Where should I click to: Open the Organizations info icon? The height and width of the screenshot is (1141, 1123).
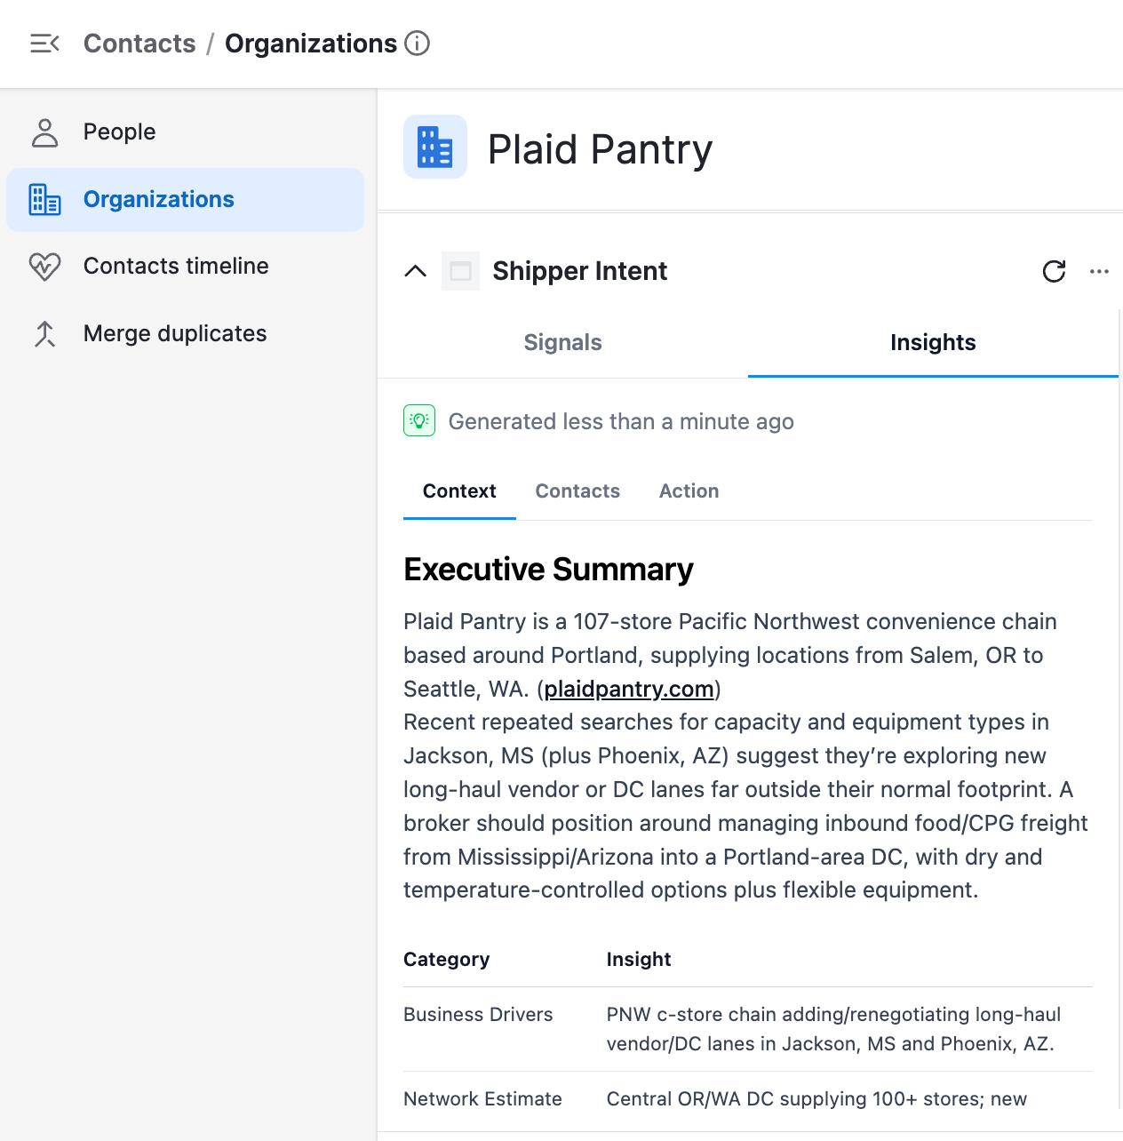418,44
